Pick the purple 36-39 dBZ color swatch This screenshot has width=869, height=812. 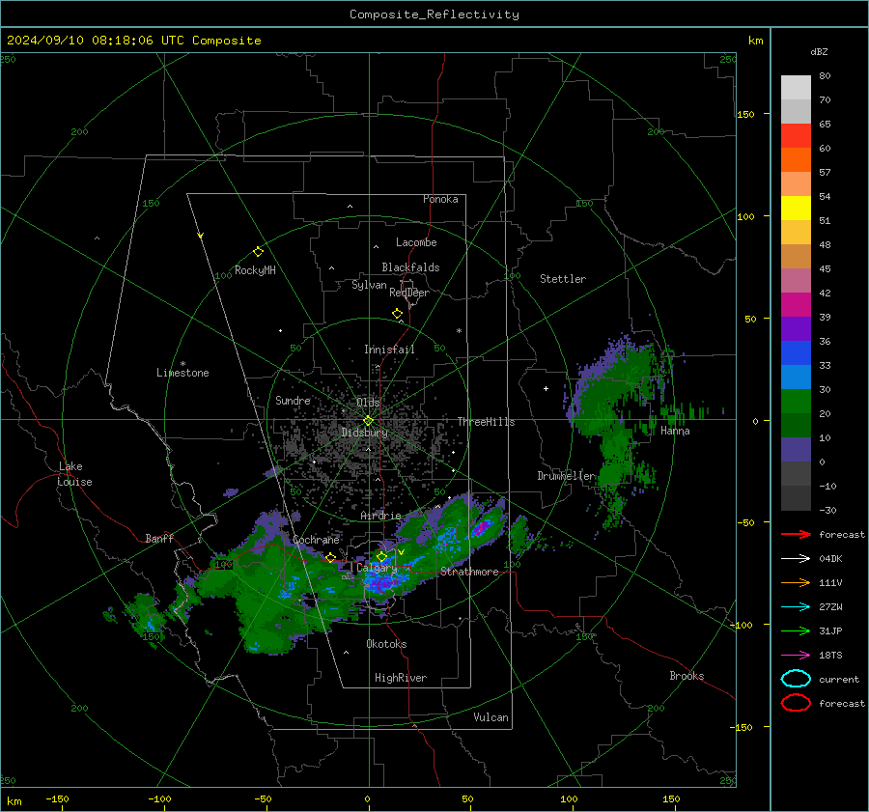pos(796,328)
